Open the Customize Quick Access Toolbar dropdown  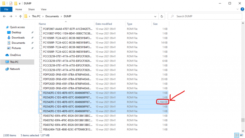[20, 4]
